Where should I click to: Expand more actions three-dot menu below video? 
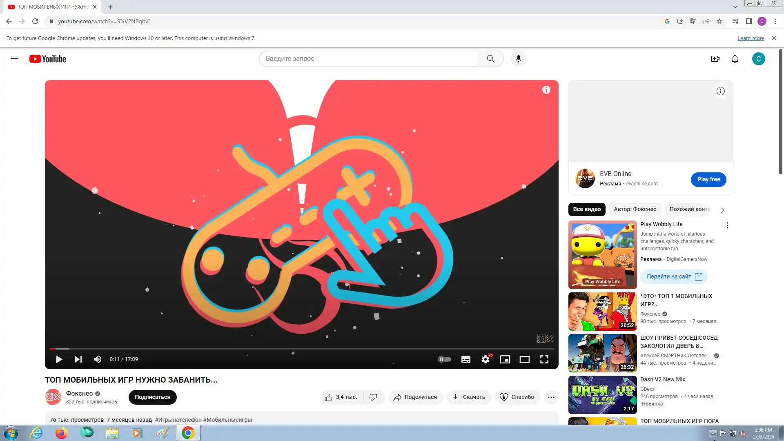coord(551,397)
